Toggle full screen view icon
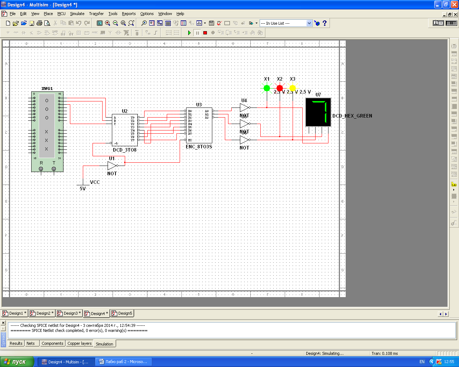 tap(100, 23)
